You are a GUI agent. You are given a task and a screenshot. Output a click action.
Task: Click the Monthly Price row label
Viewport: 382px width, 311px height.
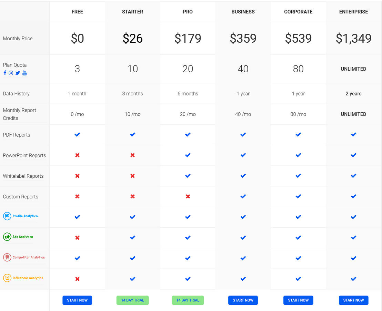click(x=18, y=39)
